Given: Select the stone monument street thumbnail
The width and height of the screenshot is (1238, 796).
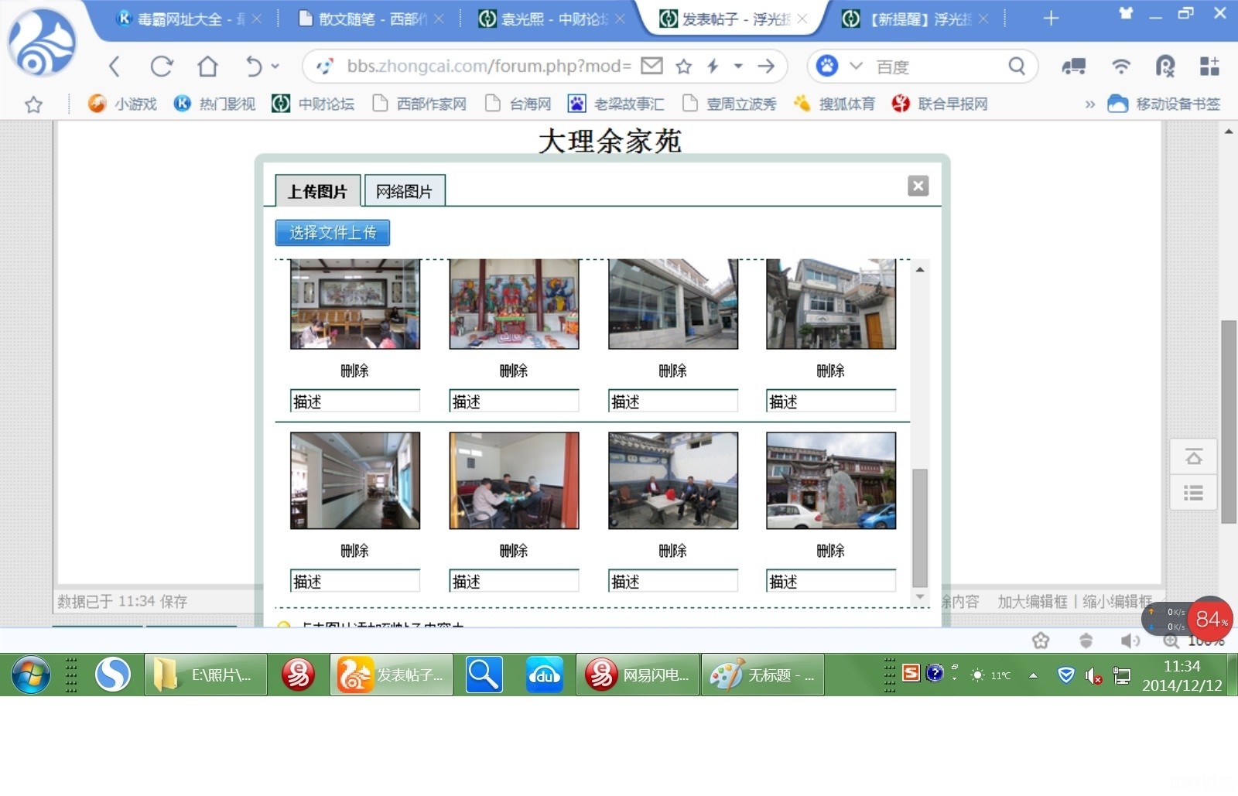Looking at the screenshot, I should (x=830, y=480).
